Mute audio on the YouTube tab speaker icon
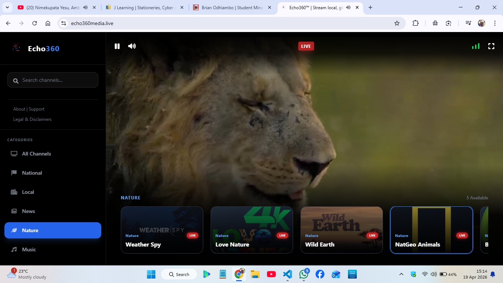503x283 pixels. click(x=85, y=7)
